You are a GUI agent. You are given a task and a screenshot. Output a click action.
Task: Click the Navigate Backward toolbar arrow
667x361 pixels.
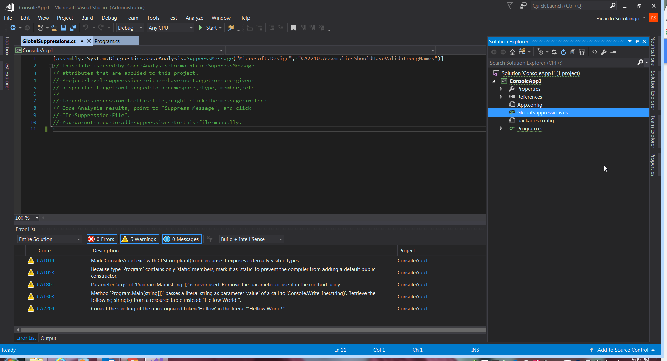[13, 28]
